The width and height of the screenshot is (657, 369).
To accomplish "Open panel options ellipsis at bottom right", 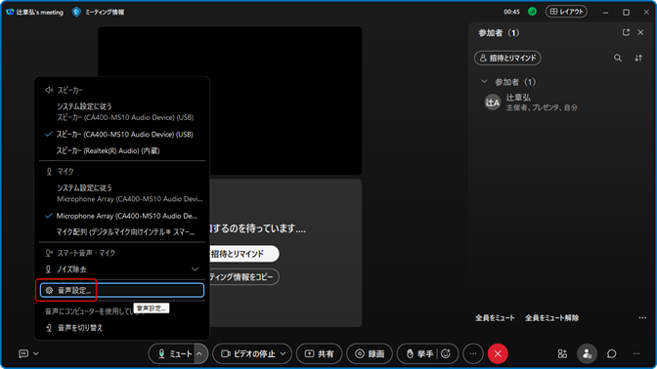I will coord(636,354).
